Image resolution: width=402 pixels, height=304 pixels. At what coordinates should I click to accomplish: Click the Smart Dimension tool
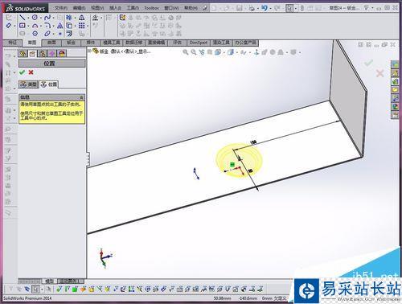[9, 26]
